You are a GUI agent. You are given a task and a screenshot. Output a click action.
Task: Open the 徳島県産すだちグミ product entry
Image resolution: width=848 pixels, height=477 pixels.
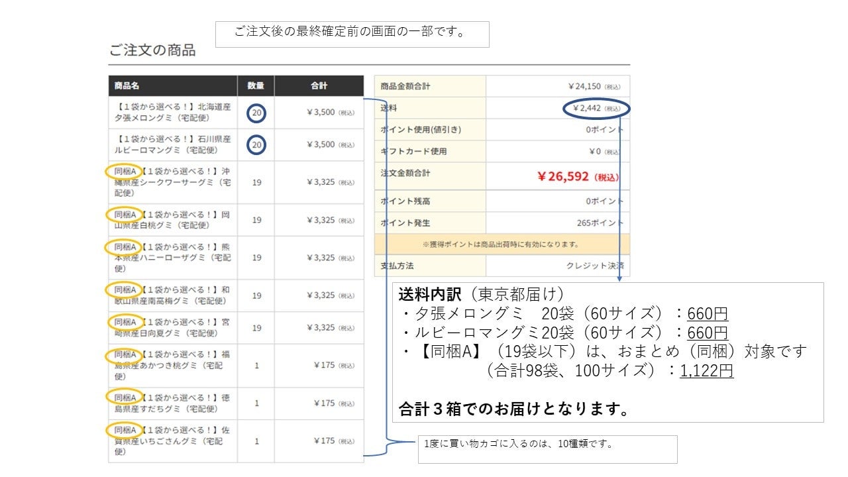172,403
